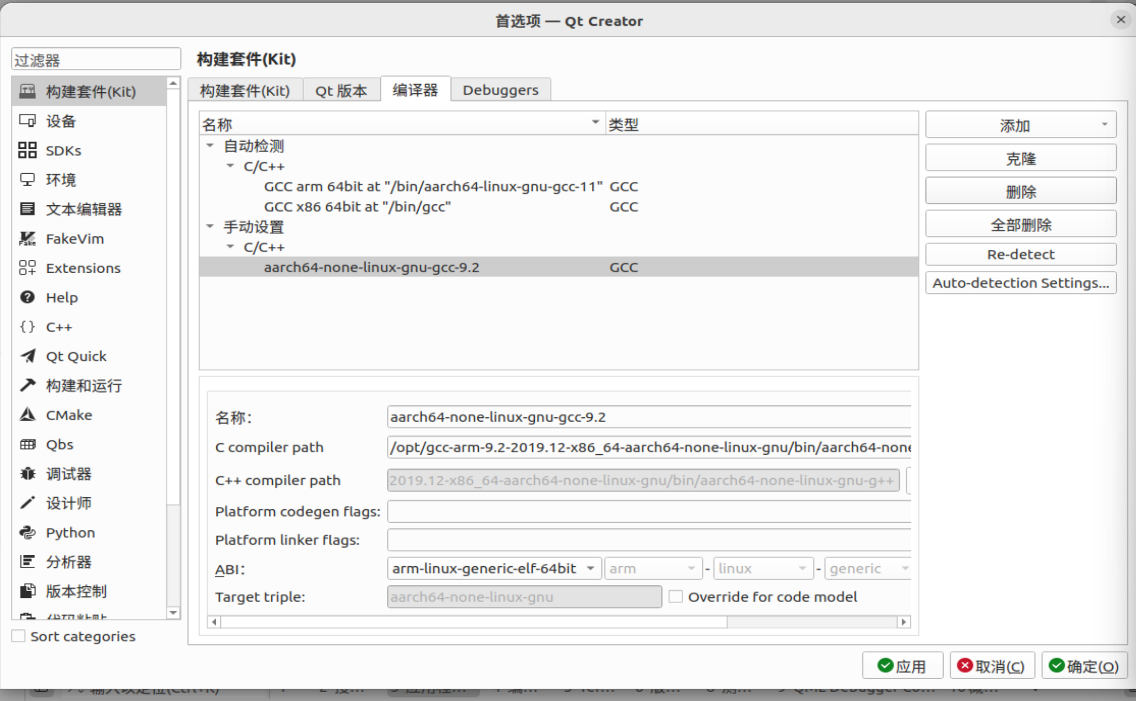
Task: Click the Re-detect button
Action: coord(1020,255)
